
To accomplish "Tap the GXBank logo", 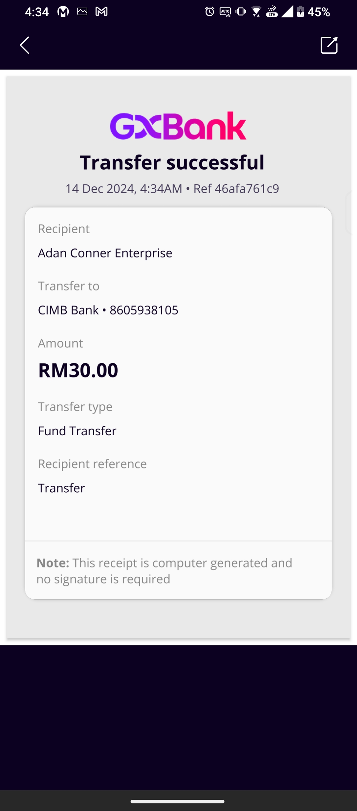I will click(x=178, y=126).
